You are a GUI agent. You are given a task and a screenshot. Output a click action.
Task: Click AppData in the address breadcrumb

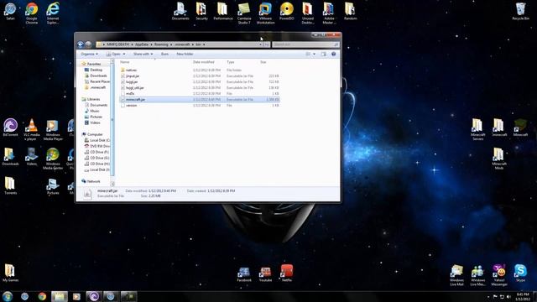click(142, 44)
